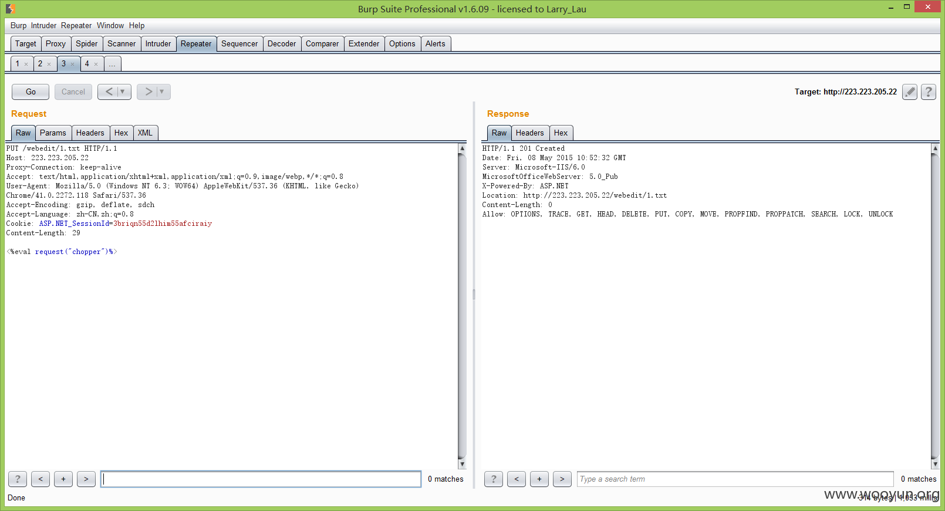Screen dimensions: 945x511
Task: Go back to previous request in history
Action: 109,92
